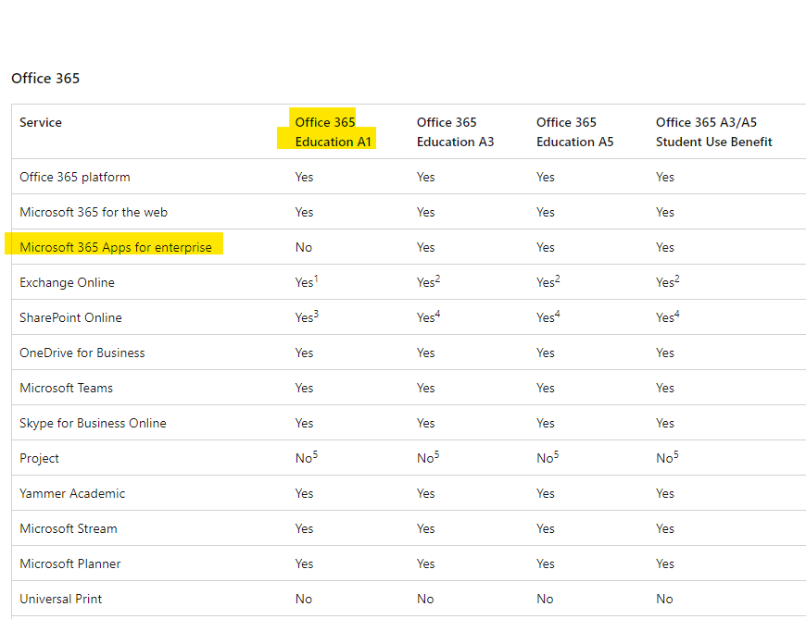Click 'Yes' for Microsoft Planner under A5
Image resolution: width=806 pixels, height=619 pixels.
tap(546, 563)
